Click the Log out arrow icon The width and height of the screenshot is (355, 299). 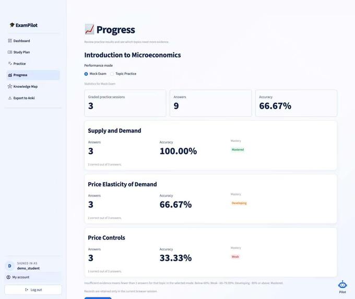[x=27, y=290]
